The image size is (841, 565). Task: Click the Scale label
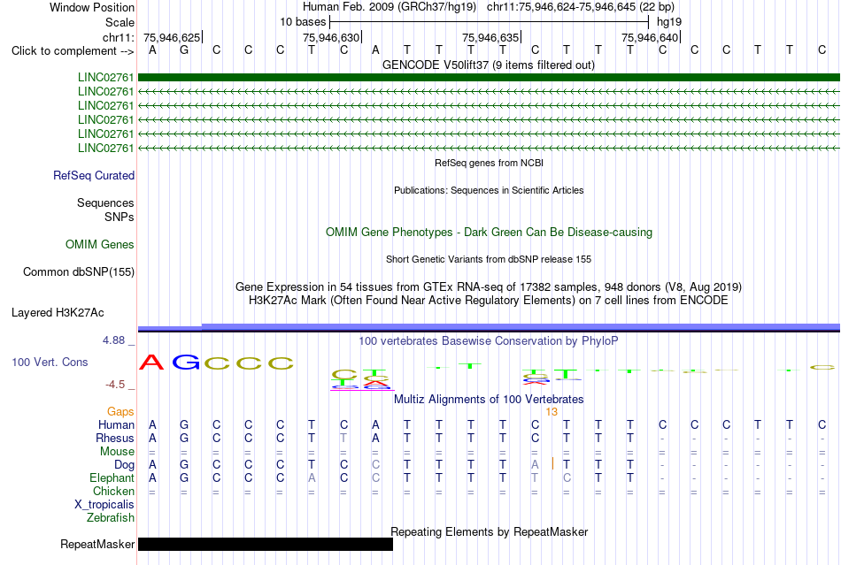coord(120,22)
